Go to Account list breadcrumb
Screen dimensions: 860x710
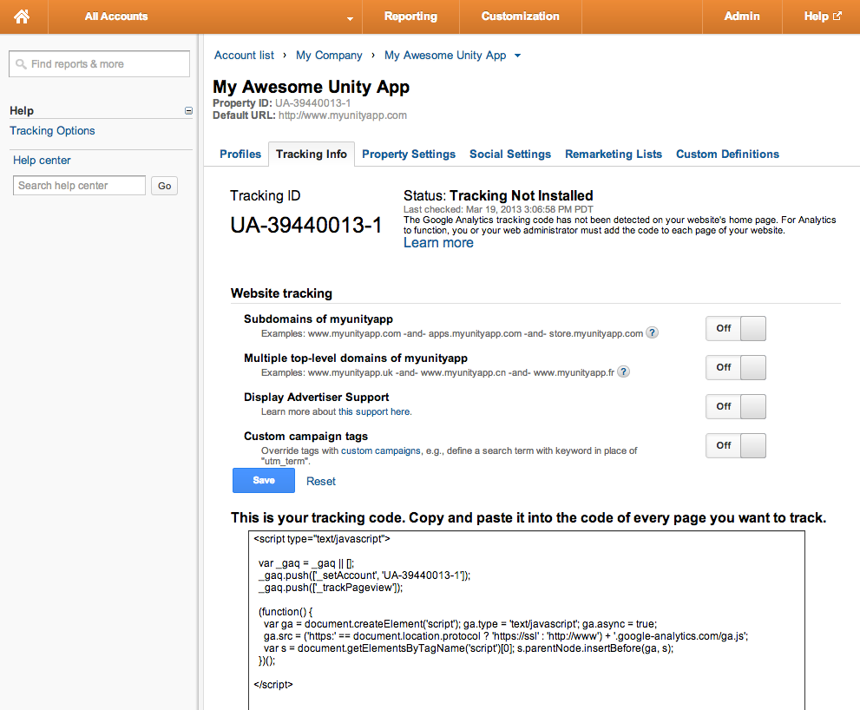[x=244, y=56]
